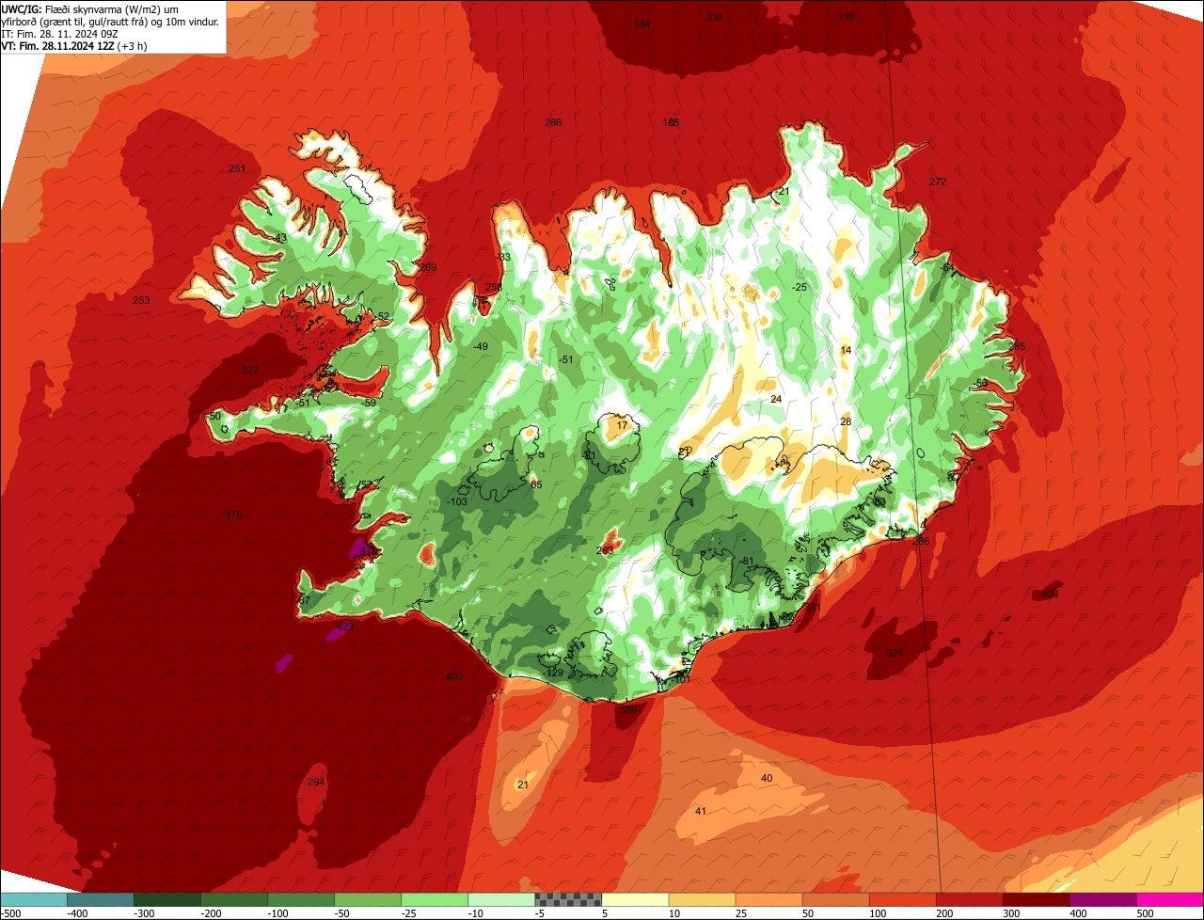Click the "-103" value over western Iceland
This screenshot has height=920, width=1204.
457,502
